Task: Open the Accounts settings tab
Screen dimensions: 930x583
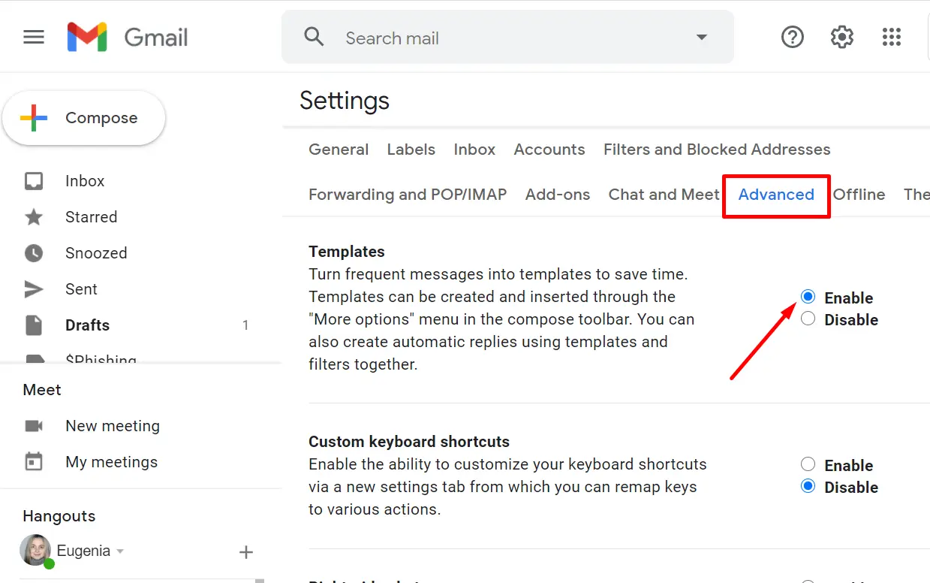Action: (x=549, y=150)
